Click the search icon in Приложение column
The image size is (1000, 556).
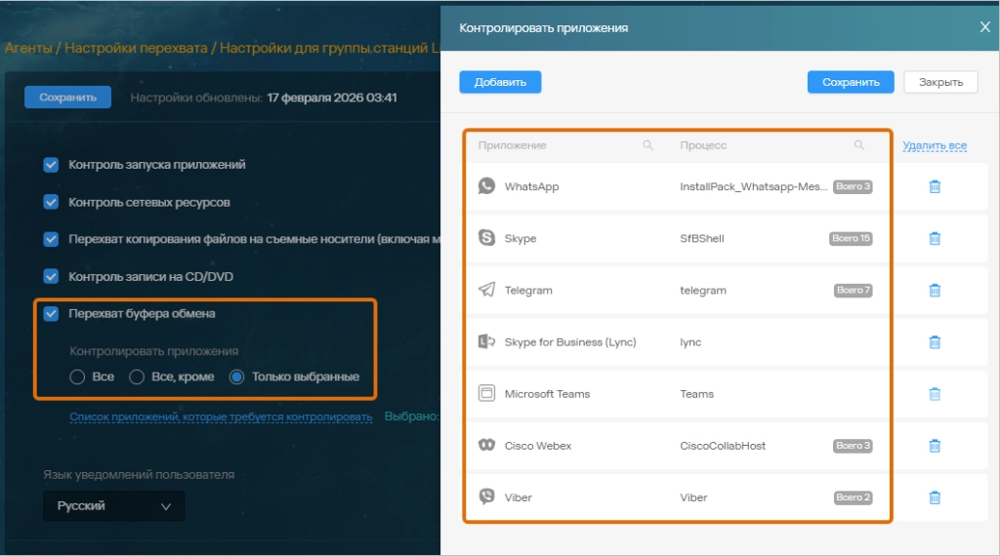[647, 145]
